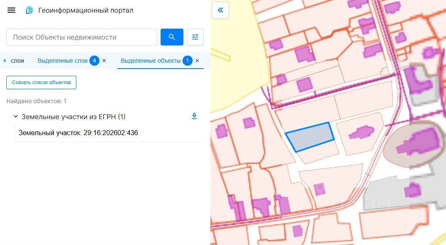
Task: Open search filter settings icon
Action: click(x=195, y=37)
